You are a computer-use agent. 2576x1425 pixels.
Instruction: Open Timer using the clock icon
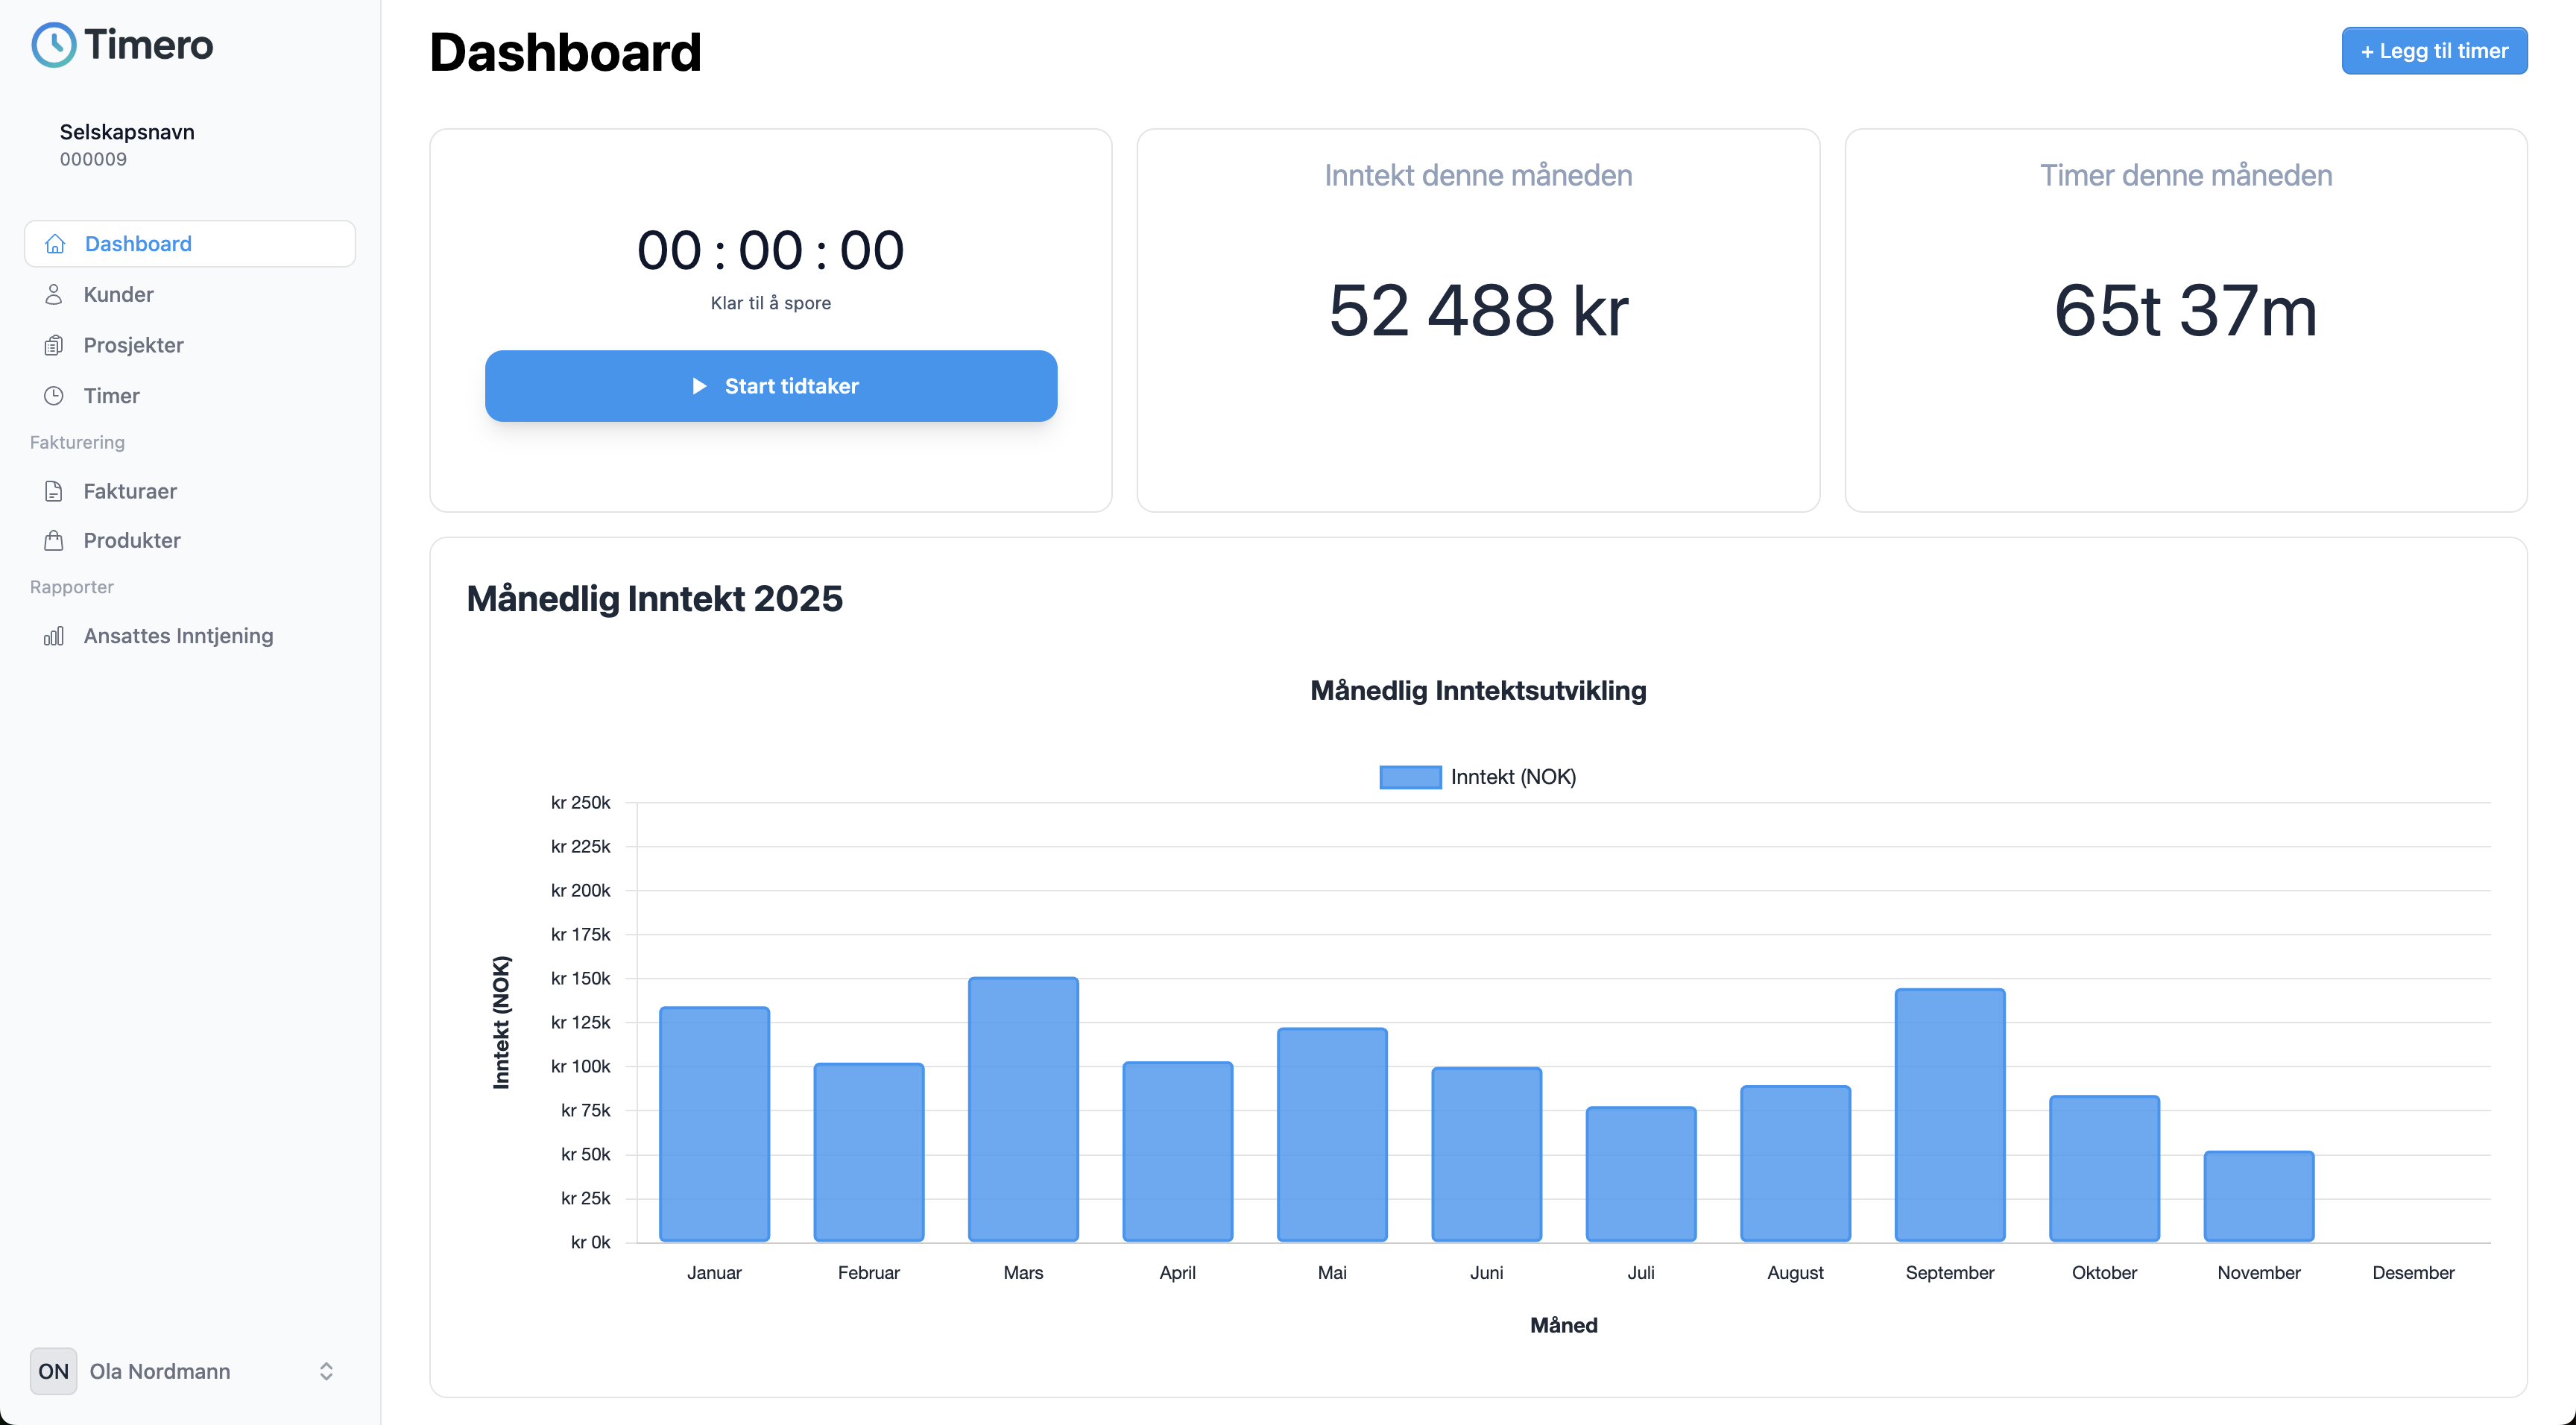click(54, 395)
